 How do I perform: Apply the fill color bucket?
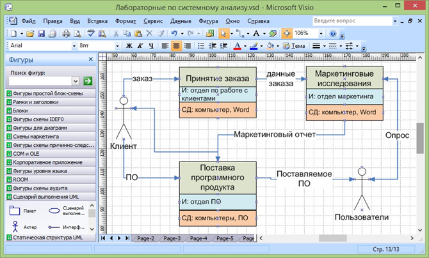tap(270, 46)
